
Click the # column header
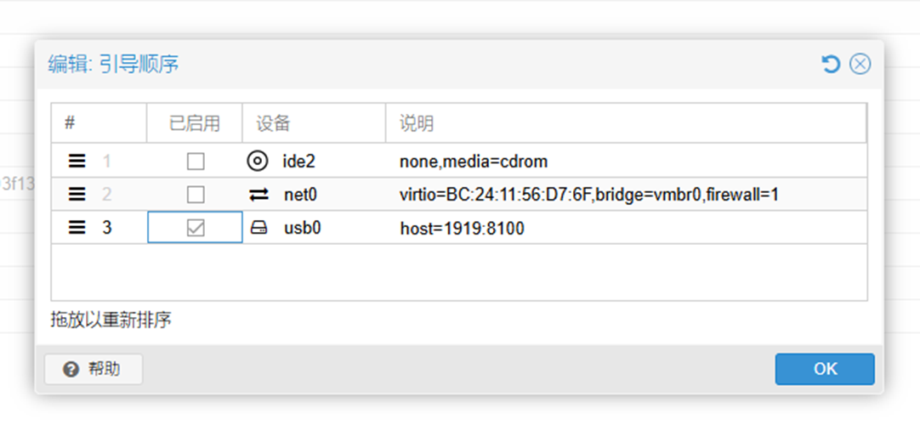pos(99,123)
